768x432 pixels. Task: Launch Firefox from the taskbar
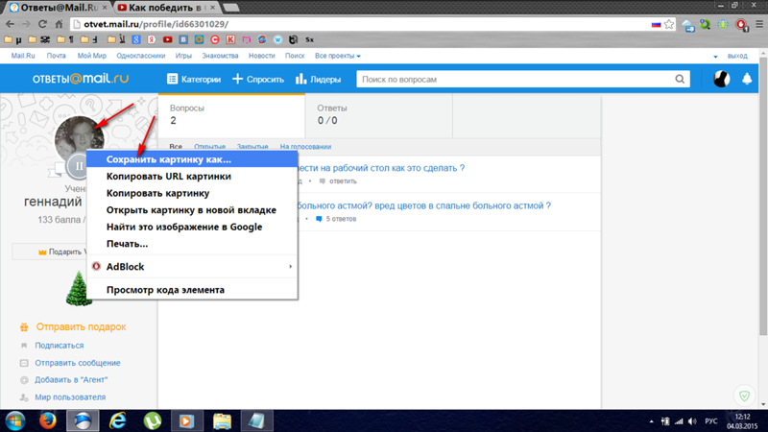(47, 420)
